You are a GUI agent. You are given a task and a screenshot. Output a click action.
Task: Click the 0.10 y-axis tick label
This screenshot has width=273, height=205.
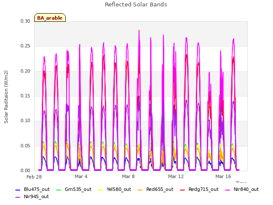[x=25, y=120]
